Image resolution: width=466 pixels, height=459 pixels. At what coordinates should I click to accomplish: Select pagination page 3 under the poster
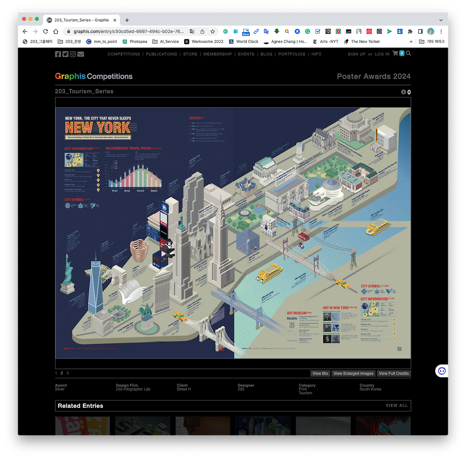tap(67, 373)
